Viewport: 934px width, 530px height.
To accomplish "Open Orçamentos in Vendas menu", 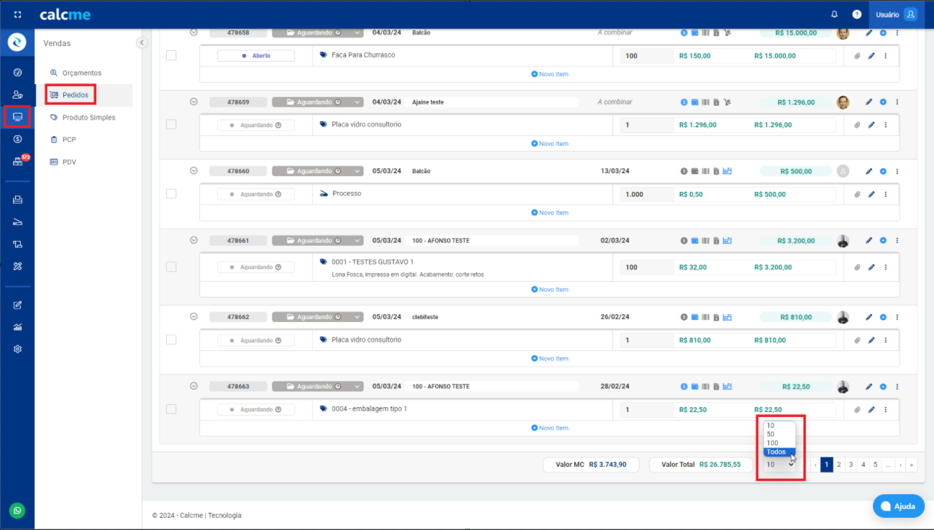I will pos(81,73).
